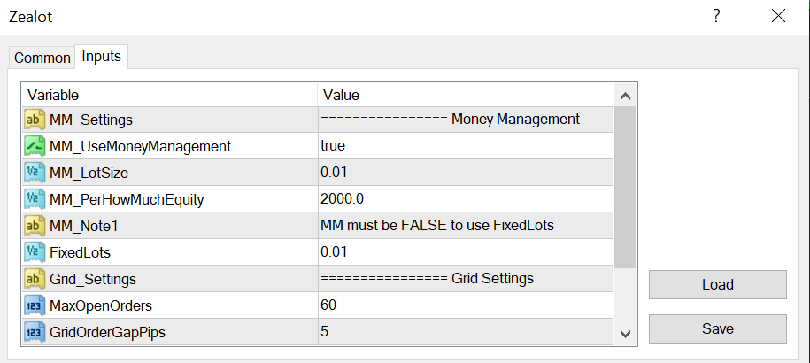
Task: Click the icon next to MM_PerHowMuchEquity
Action: 35,199
